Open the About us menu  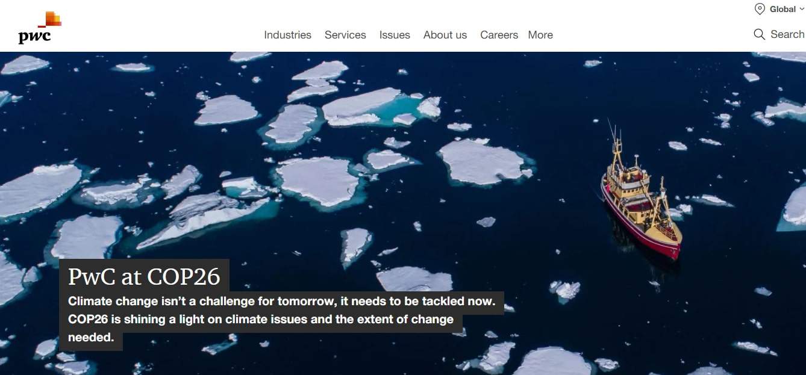tap(445, 35)
